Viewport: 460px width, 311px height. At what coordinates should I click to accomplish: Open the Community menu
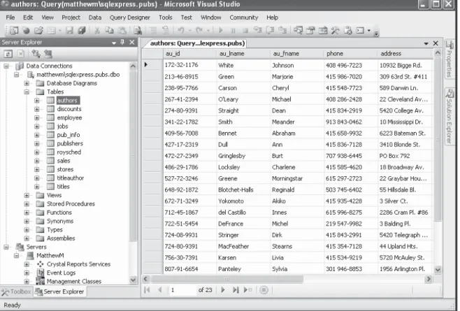click(x=244, y=17)
